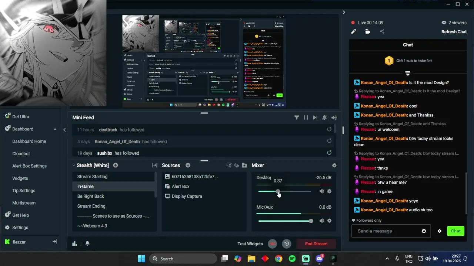Expand the Stealth [White] scene collection dropdown
The height and width of the screenshot is (266, 474).
[x=74, y=165]
